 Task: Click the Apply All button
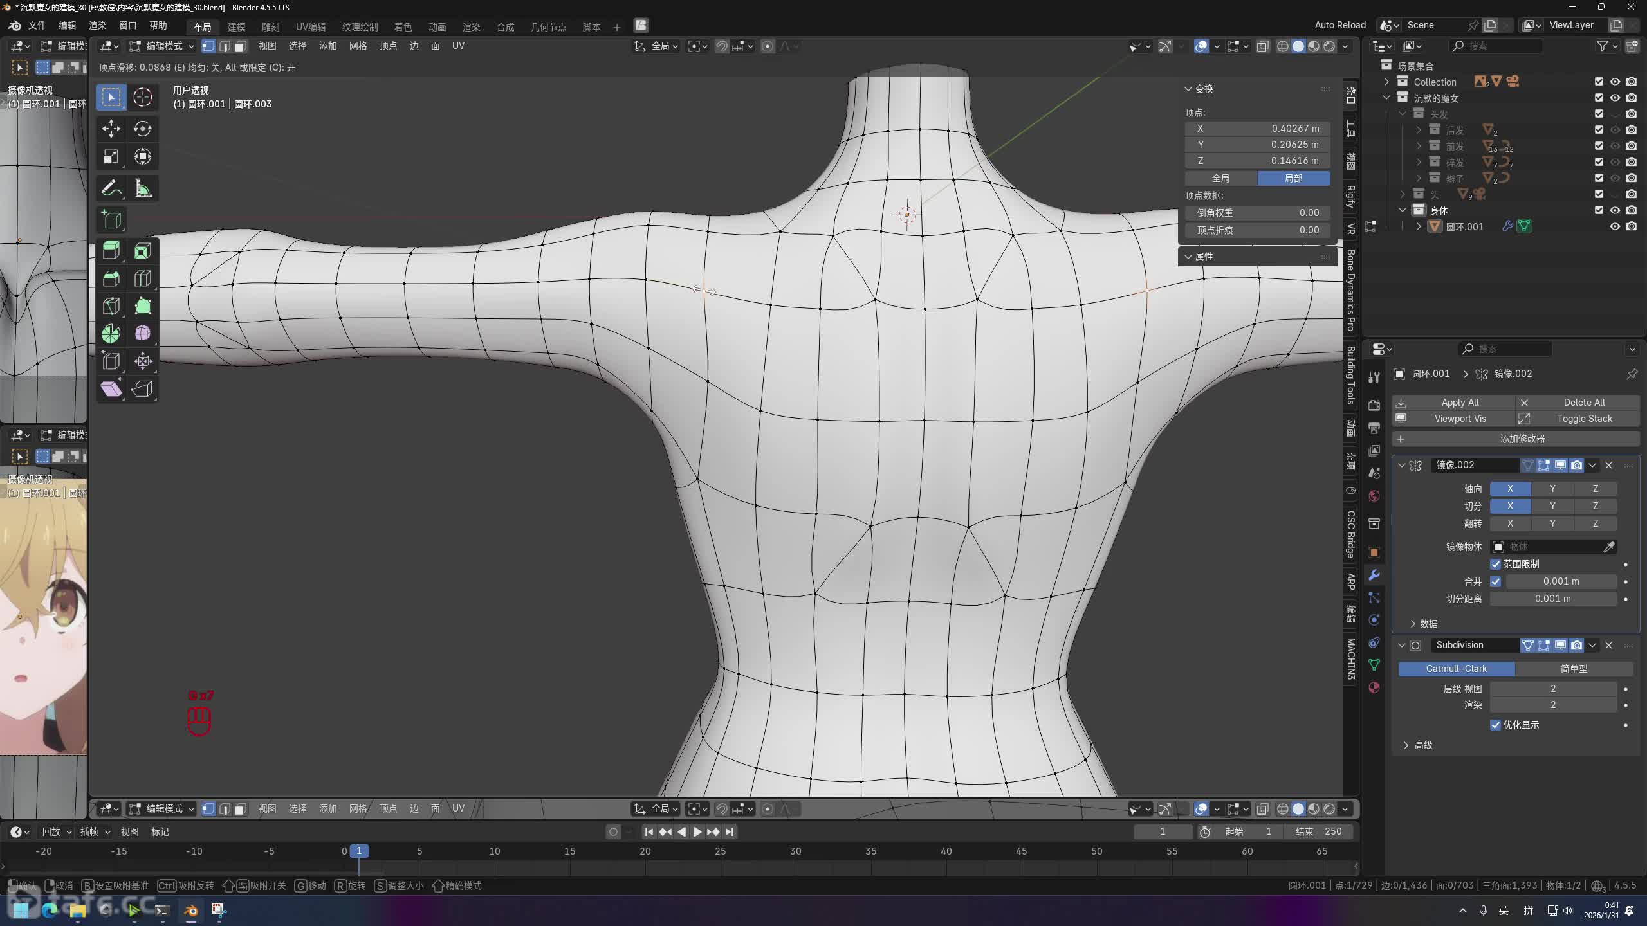pos(1459,402)
